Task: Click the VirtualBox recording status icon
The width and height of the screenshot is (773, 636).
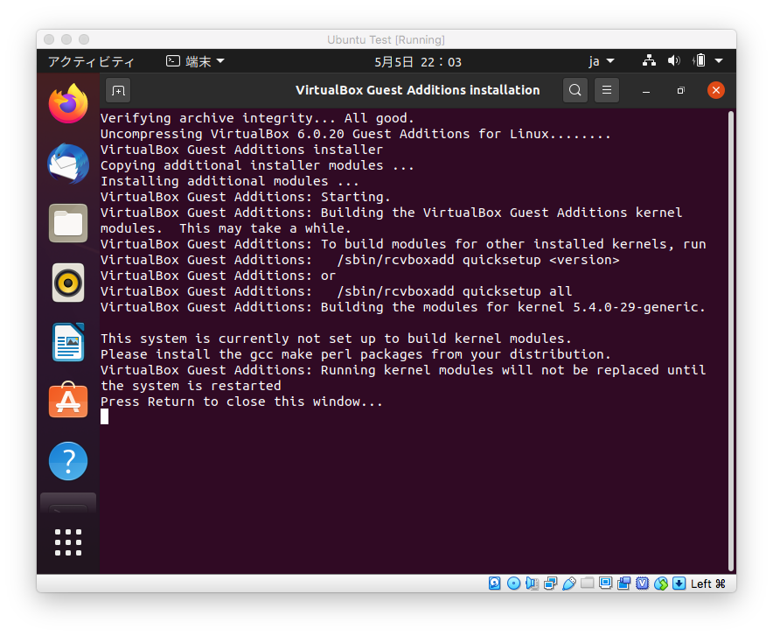Action: pos(624,584)
